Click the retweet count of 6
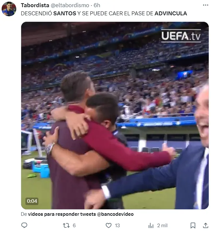The height and width of the screenshot is (235, 211). point(74,226)
